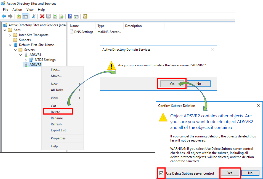Click the root Active Directory Sites icon

click(x=5, y=25)
